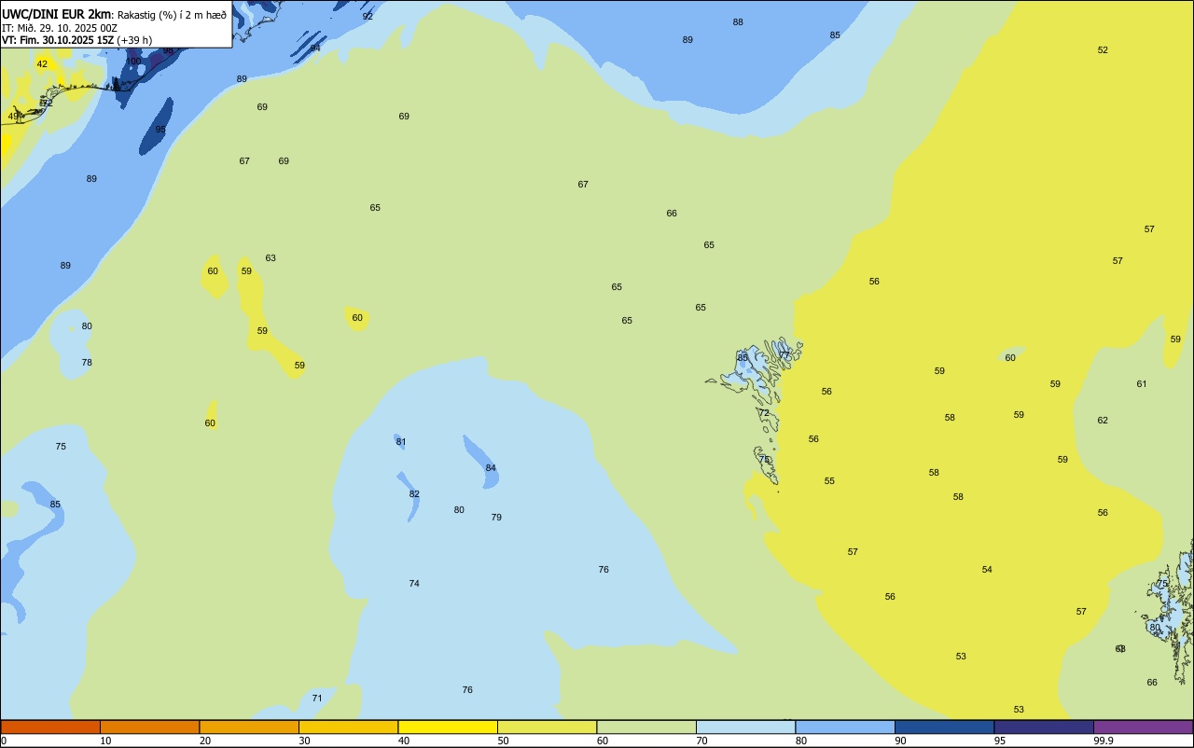Click the '71' humidity value on map
The height and width of the screenshot is (748, 1194).
coord(317,699)
